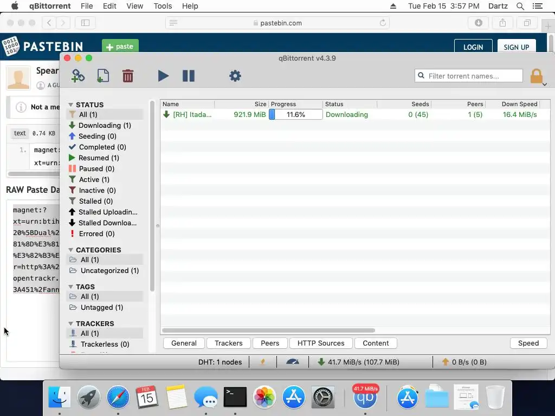Image resolution: width=555 pixels, height=416 pixels.
Task: Open the Content details tab
Action: [x=376, y=343]
